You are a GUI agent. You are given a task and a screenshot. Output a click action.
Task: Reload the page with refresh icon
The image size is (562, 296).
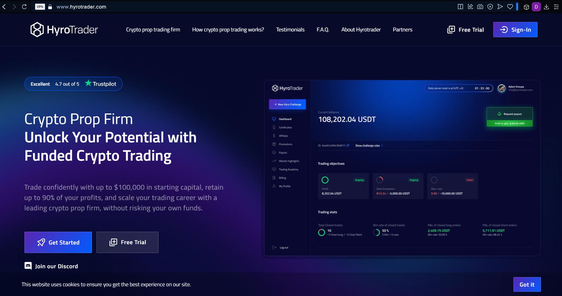24,7
